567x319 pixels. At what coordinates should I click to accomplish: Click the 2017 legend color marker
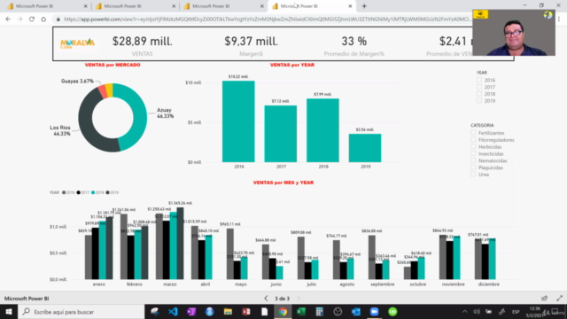[x=79, y=192]
